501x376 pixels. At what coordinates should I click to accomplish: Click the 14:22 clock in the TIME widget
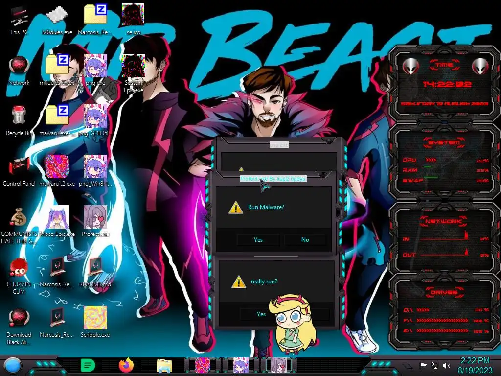click(447, 84)
